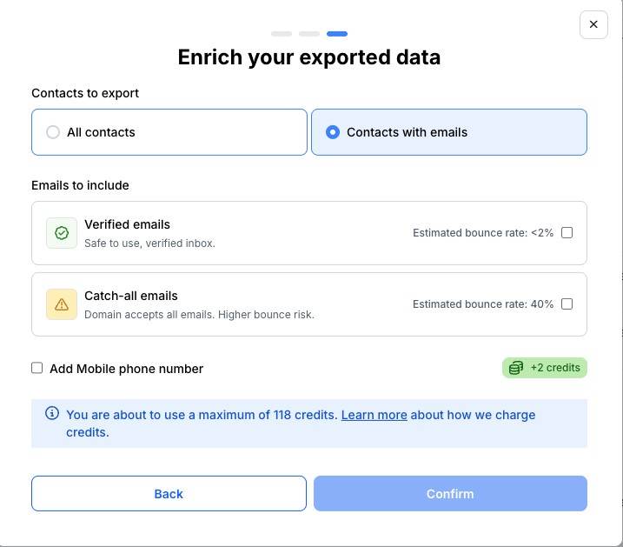This screenshot has width=623, height=547.
Task: Click the Verified emails title text
Action: tap(127, 224)
